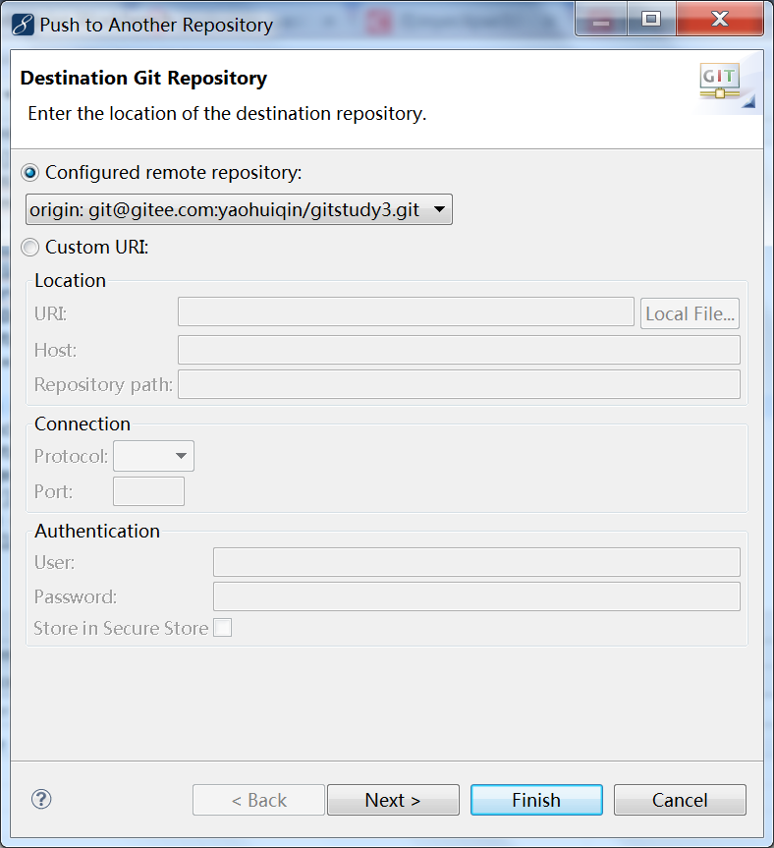Click the 'Destination Git Repository' heading

pyautogui.click(x=143, y=78)
